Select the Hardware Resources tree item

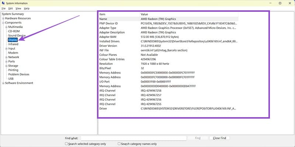[18, 18]
